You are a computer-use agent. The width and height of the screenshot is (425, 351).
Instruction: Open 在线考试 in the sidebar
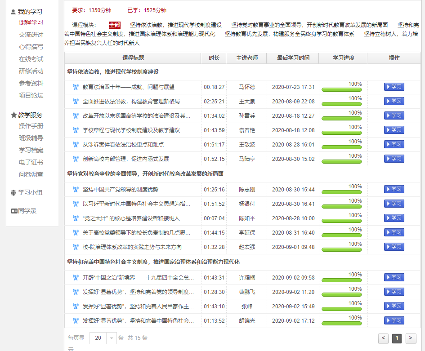[x=31, y=59]
